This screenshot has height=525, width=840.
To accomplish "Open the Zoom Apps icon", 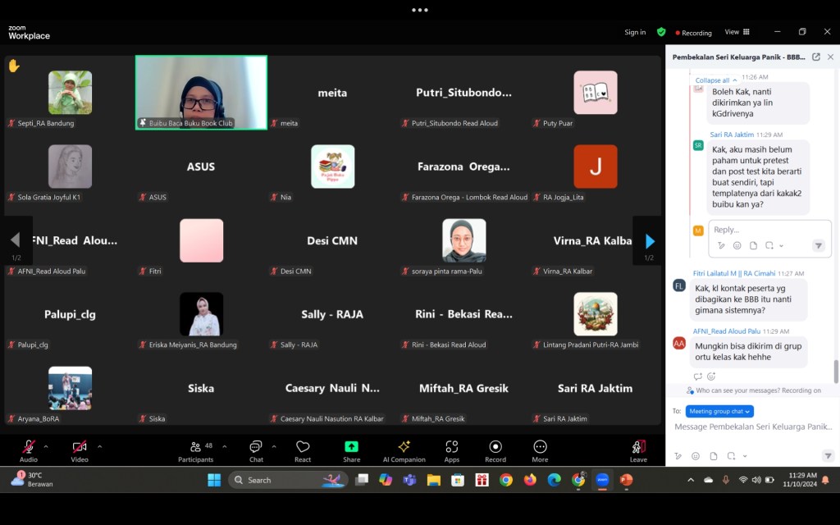I will tap(451, 447).
